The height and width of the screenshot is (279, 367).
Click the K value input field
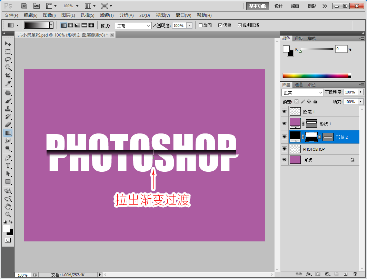341,49
